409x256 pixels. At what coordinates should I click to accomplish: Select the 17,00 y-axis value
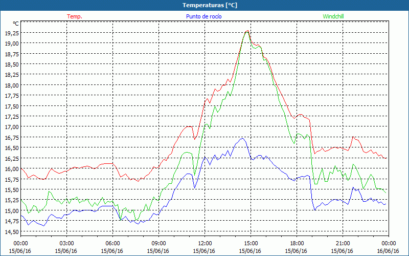(12, 126)
